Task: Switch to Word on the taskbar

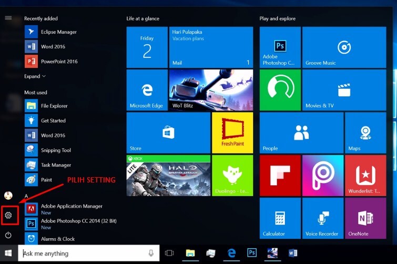Action: coord(293,253)
